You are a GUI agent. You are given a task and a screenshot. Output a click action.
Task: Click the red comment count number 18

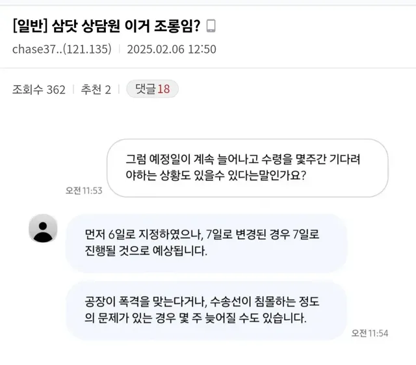[x=163, y=89]
